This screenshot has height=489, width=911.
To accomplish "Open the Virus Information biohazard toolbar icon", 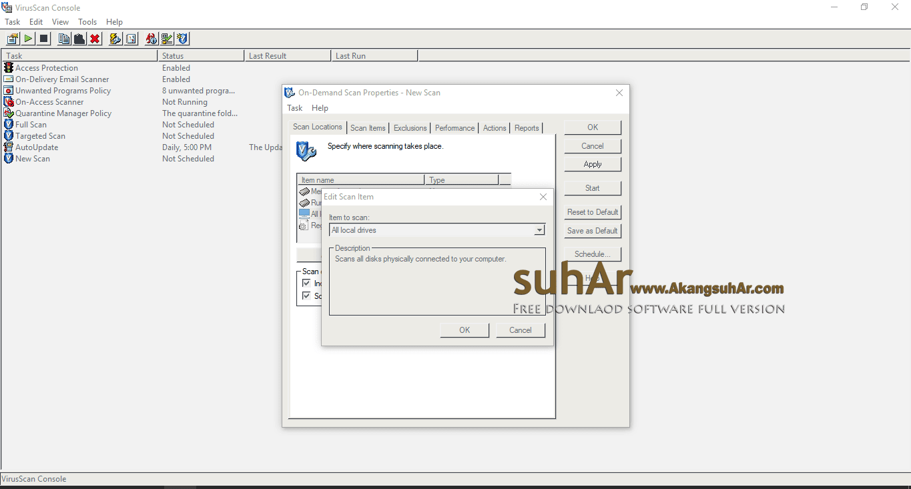I will coord(151,39).
